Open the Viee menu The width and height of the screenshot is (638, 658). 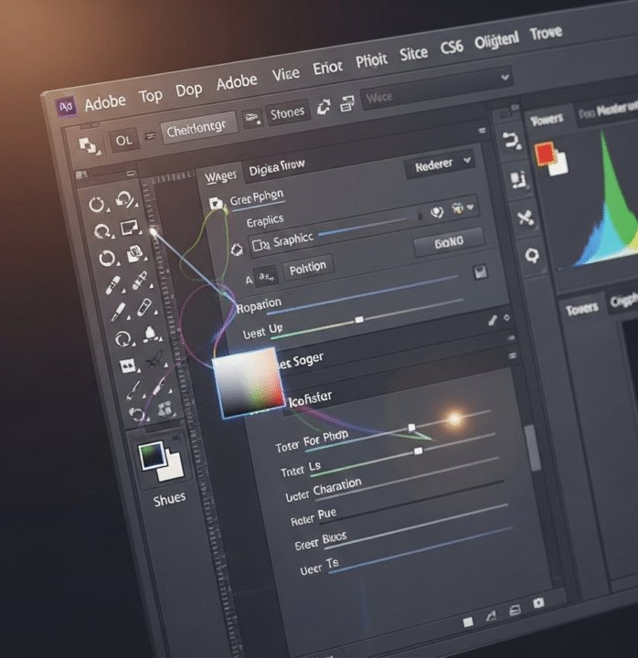(286, 74)
